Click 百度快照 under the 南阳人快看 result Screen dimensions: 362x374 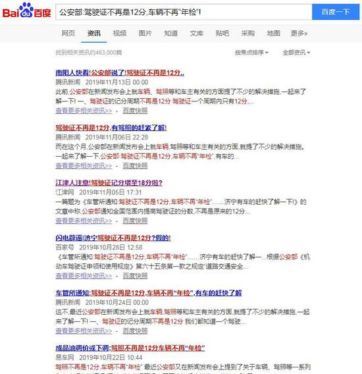pos(135,111)
